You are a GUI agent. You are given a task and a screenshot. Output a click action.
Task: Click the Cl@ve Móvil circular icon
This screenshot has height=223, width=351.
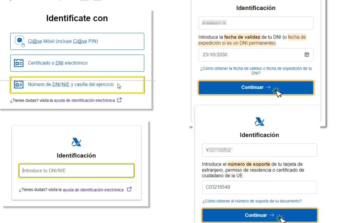pyautogui.click(x=19, y=40)
